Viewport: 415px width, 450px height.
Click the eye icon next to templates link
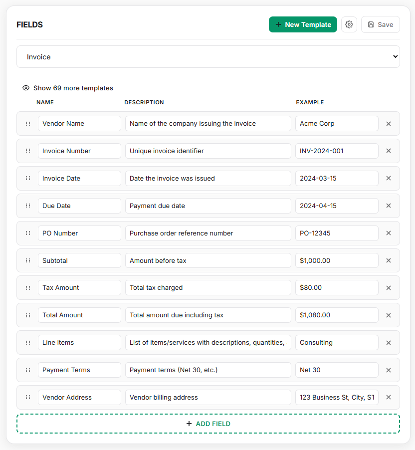pos(25,88)
